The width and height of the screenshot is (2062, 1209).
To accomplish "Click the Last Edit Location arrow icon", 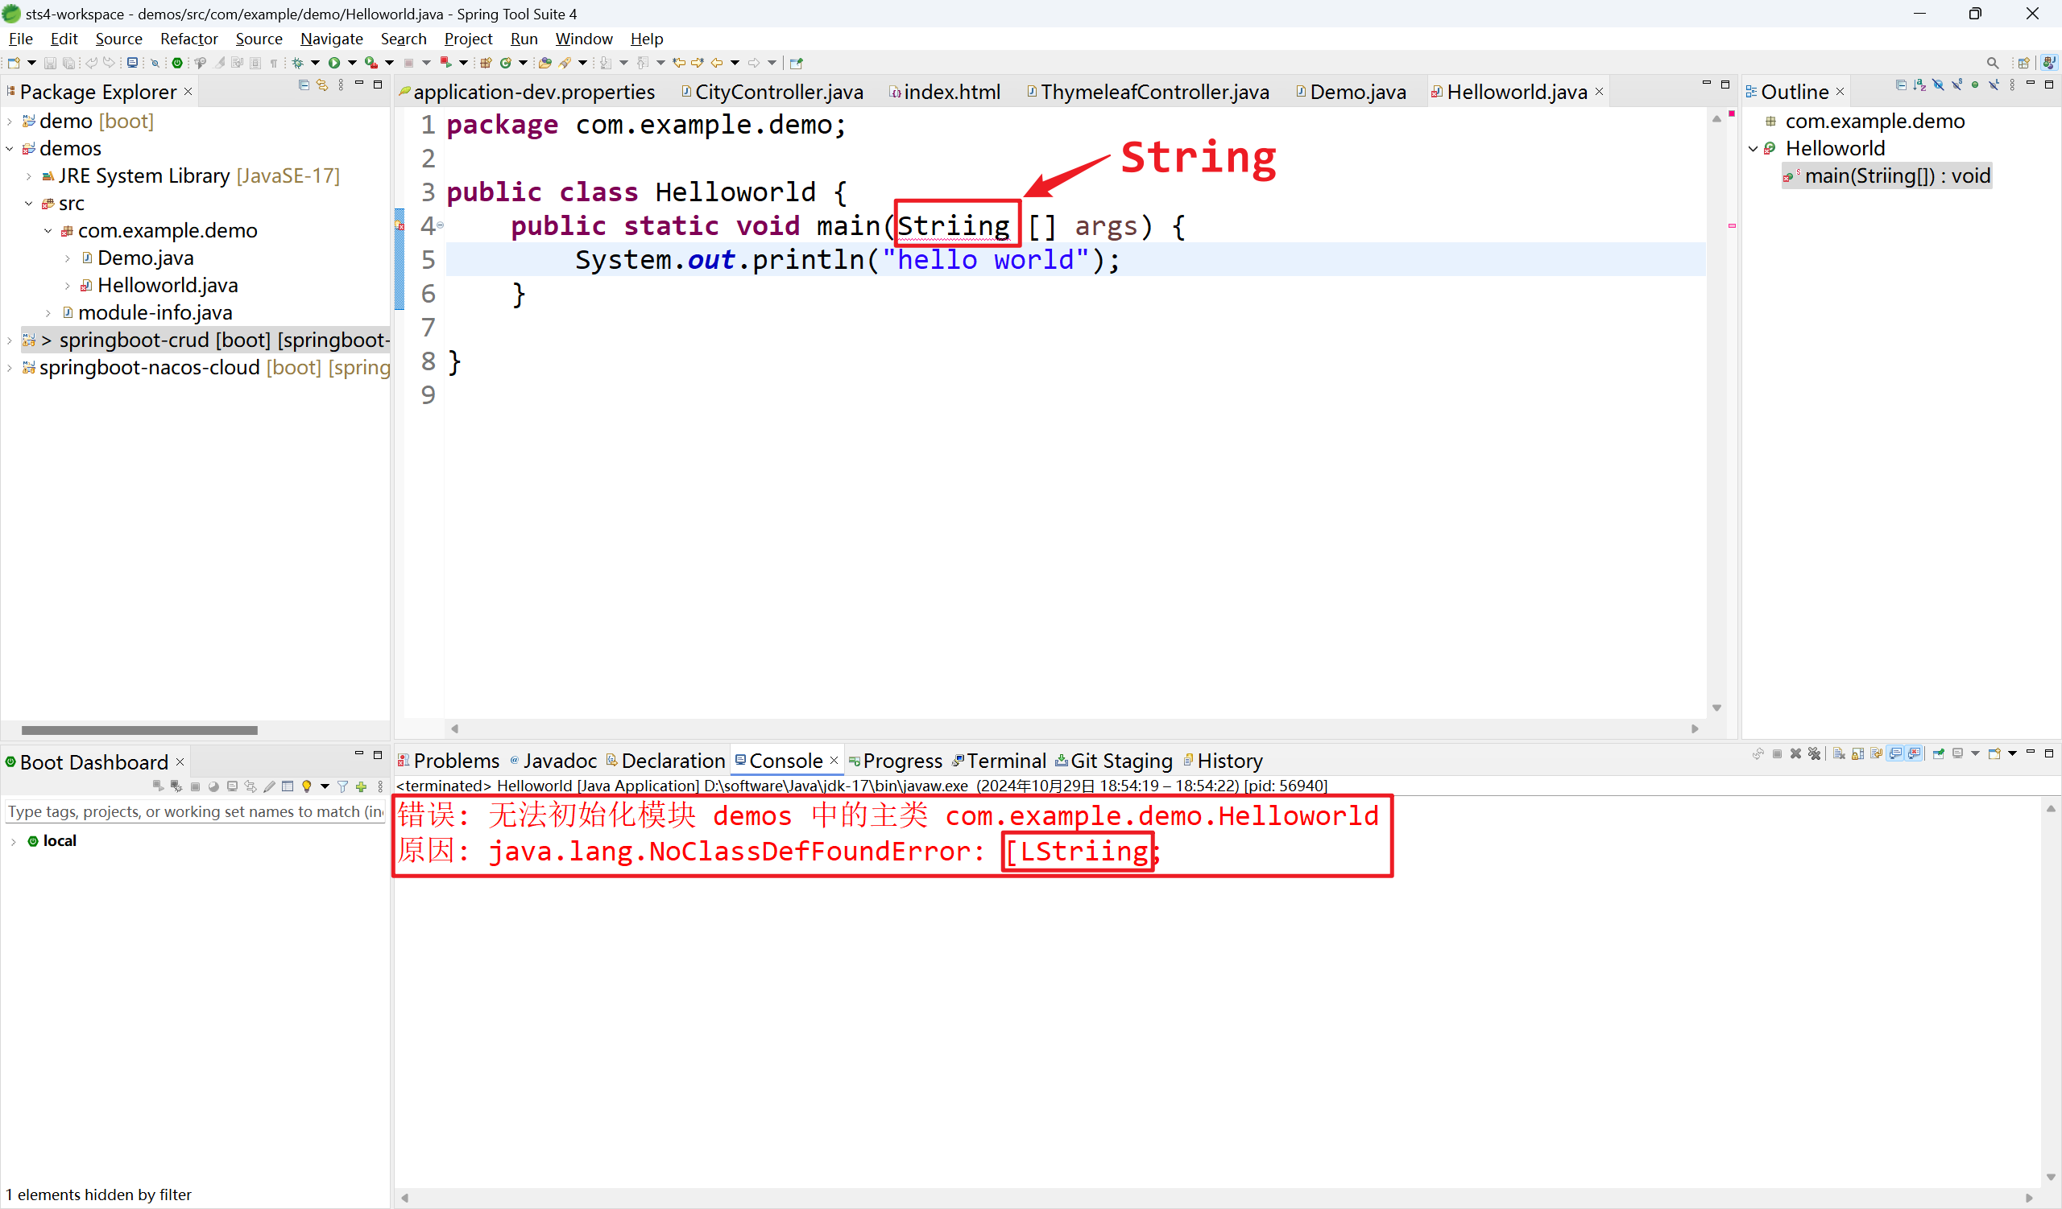I will (x=679, y=63).
